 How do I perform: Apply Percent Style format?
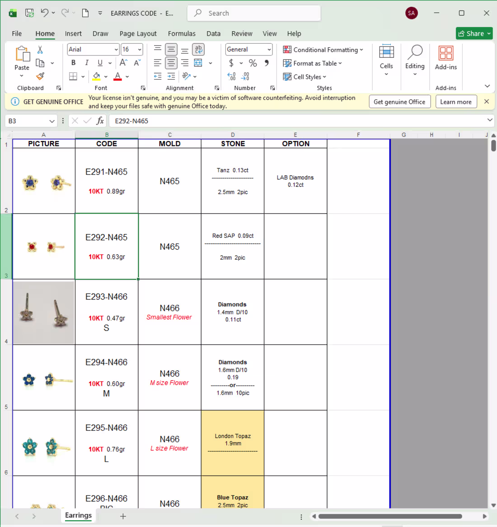coord(253,63)
